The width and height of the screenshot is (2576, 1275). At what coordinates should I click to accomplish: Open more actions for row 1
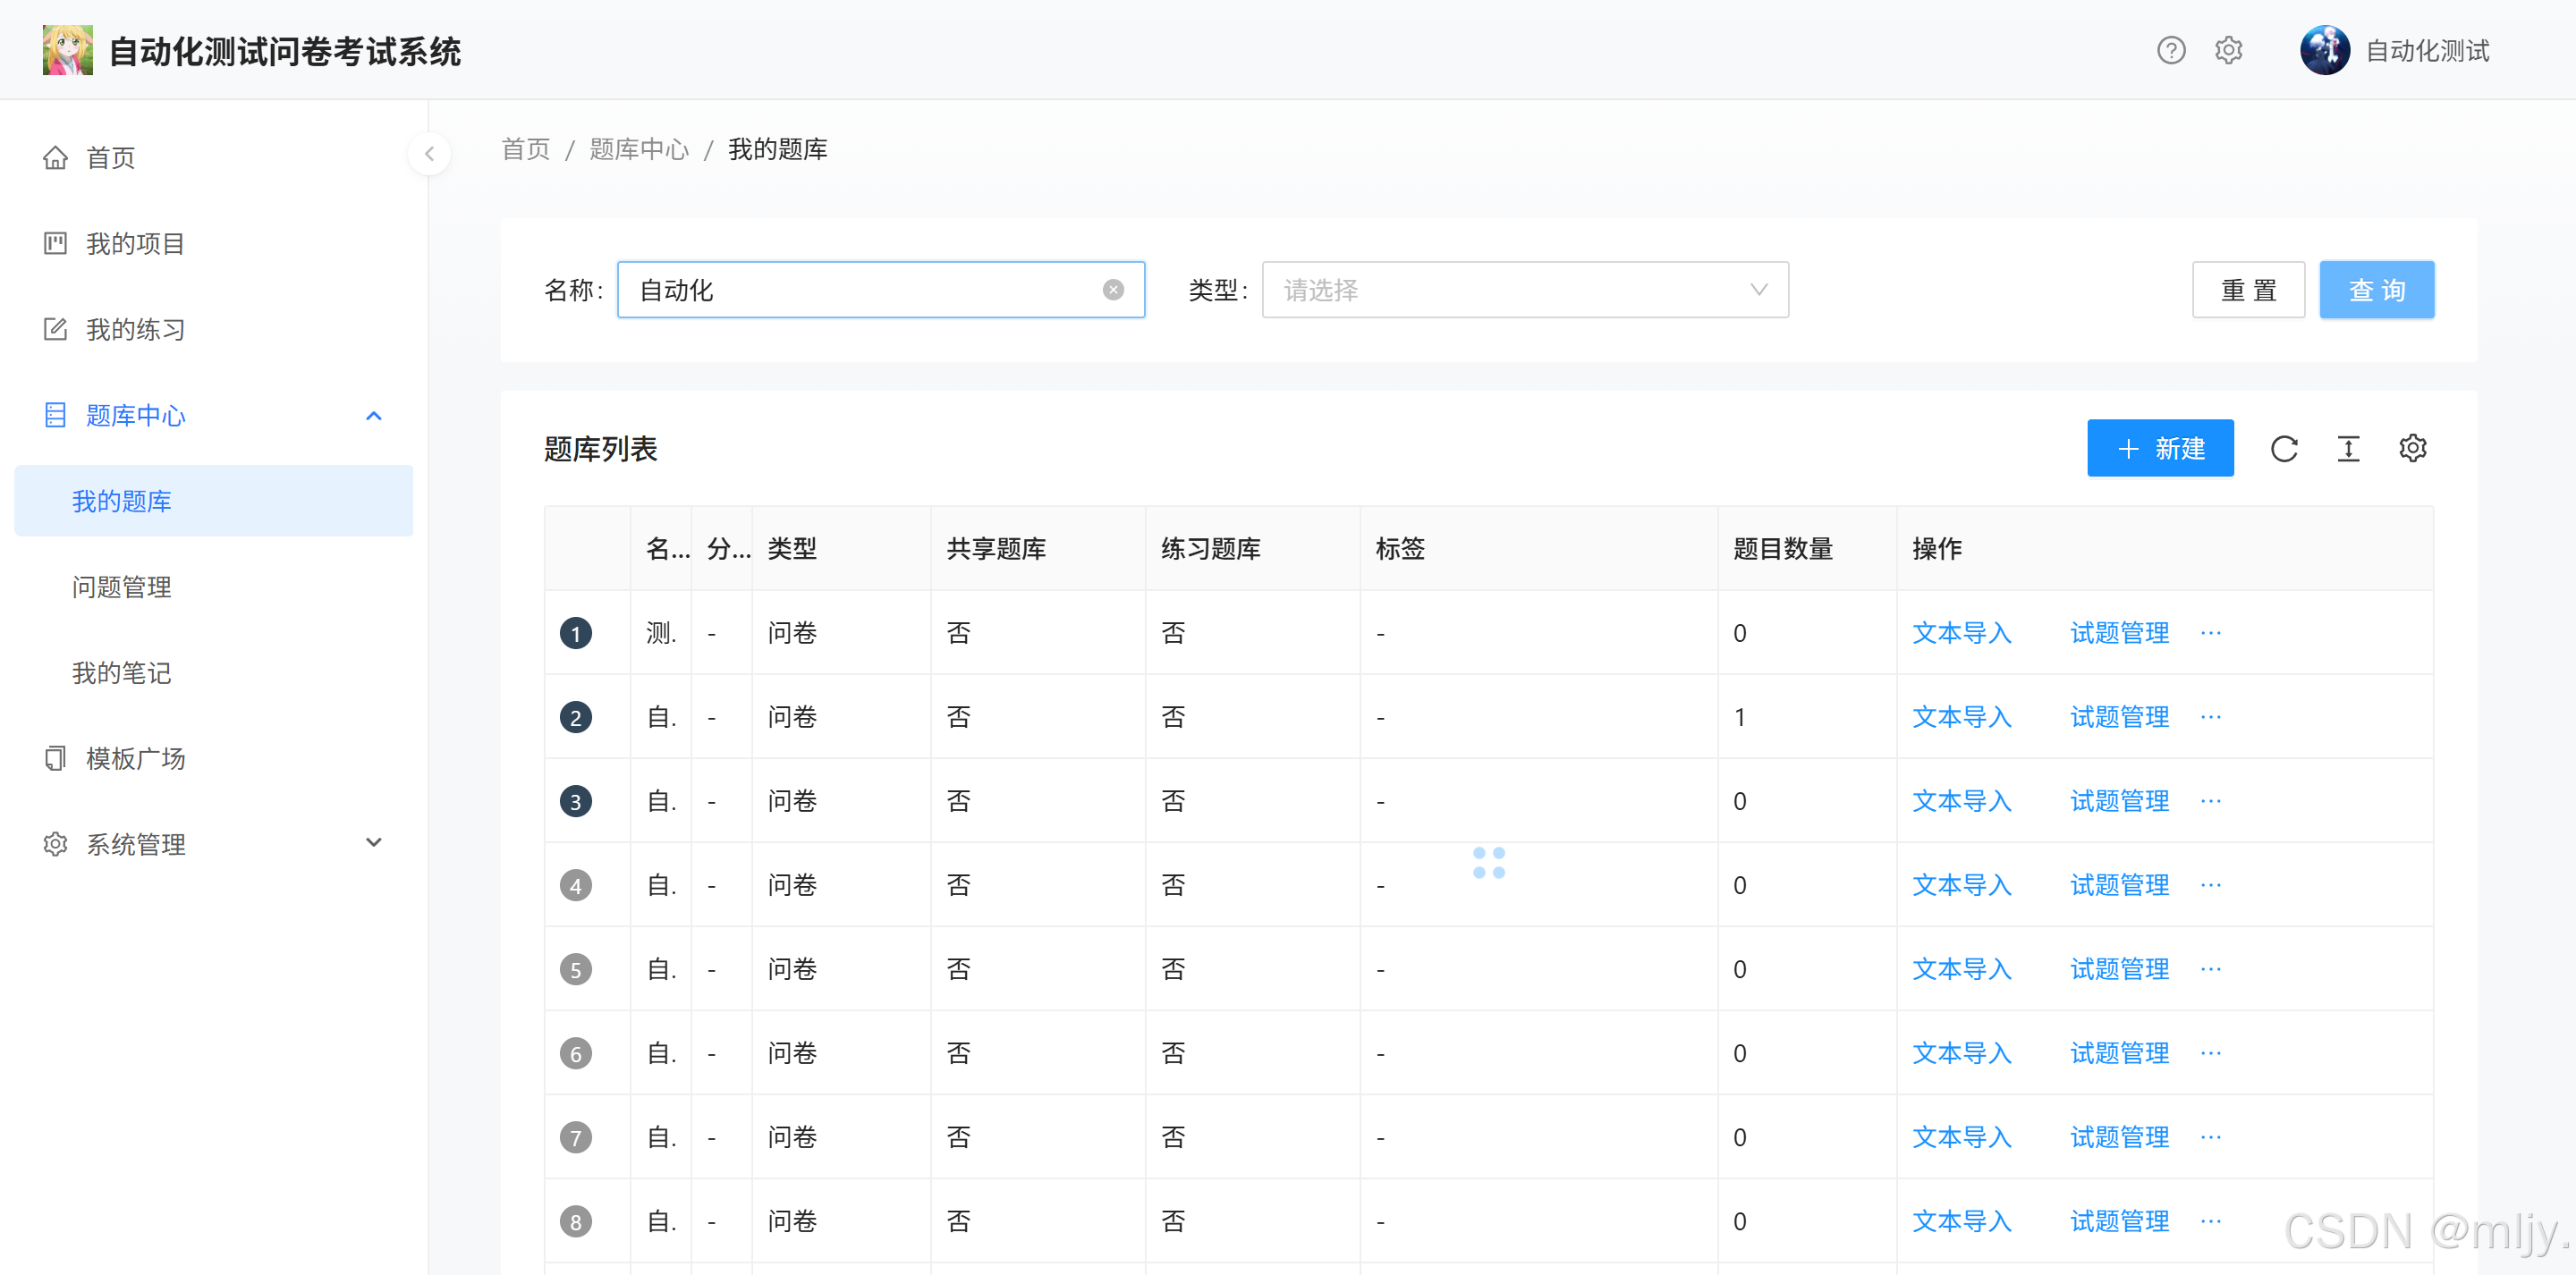pyautogui.click(x=2210, y=633)
